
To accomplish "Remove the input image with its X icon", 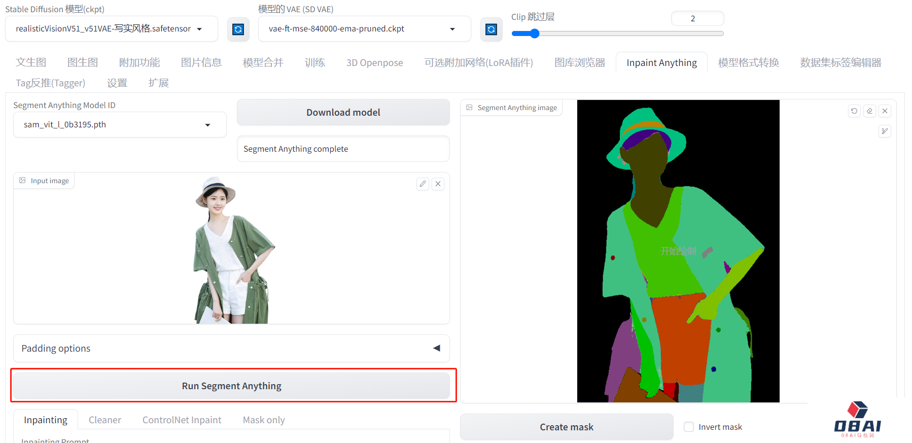I will 438,184.
